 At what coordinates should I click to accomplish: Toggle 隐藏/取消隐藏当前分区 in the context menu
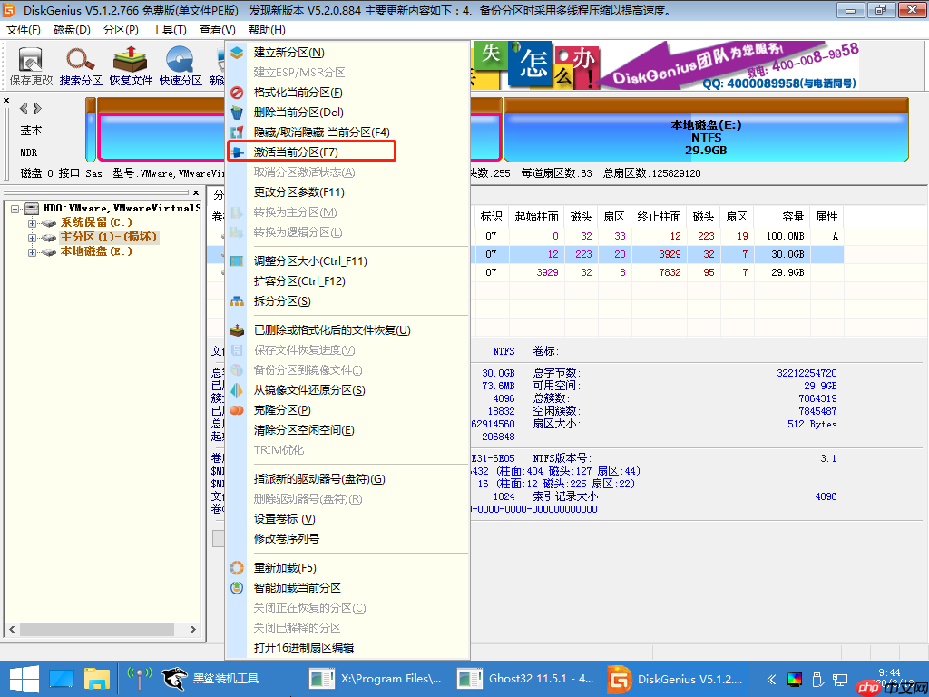pos(308,133)
